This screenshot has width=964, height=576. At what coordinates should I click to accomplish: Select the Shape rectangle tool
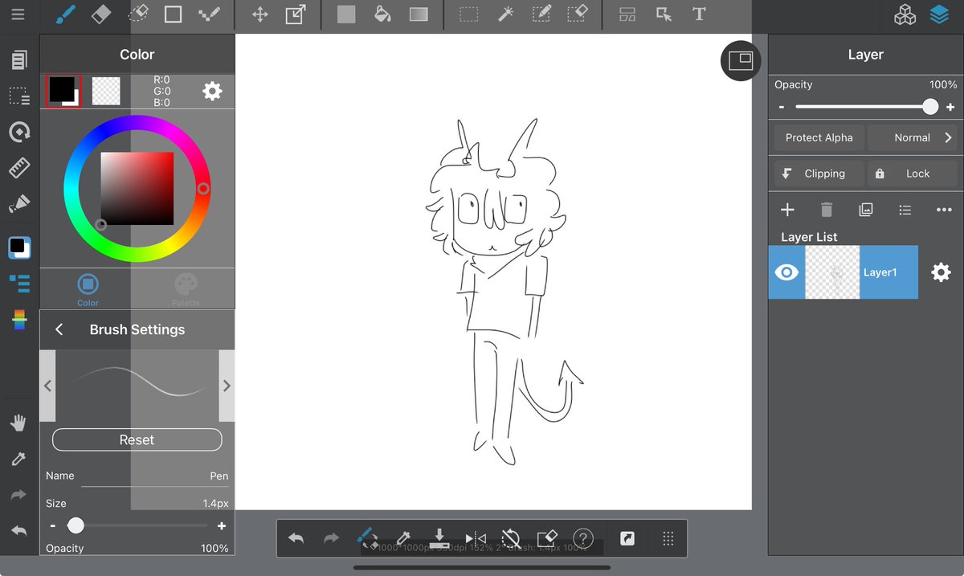tap(173, 14)
